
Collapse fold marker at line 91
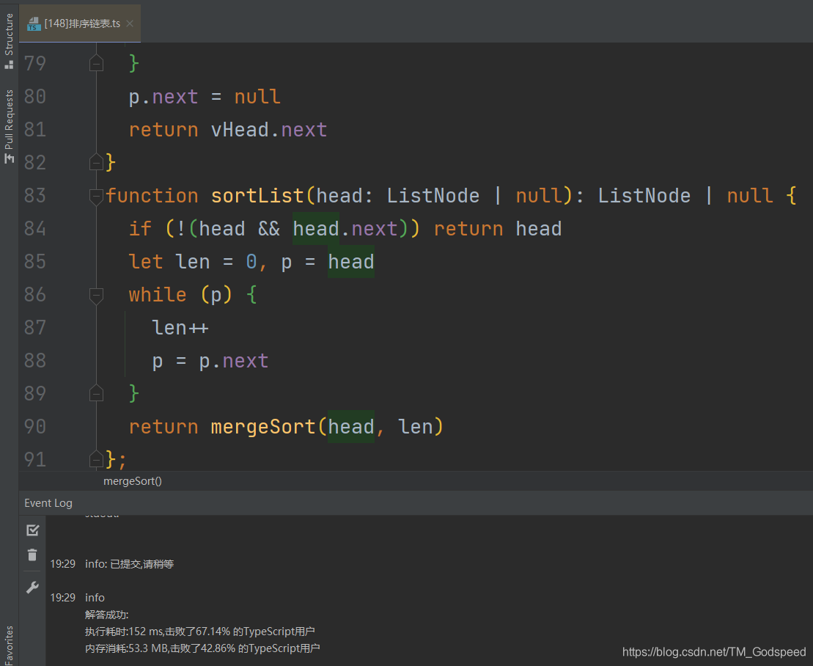(96, 459)
